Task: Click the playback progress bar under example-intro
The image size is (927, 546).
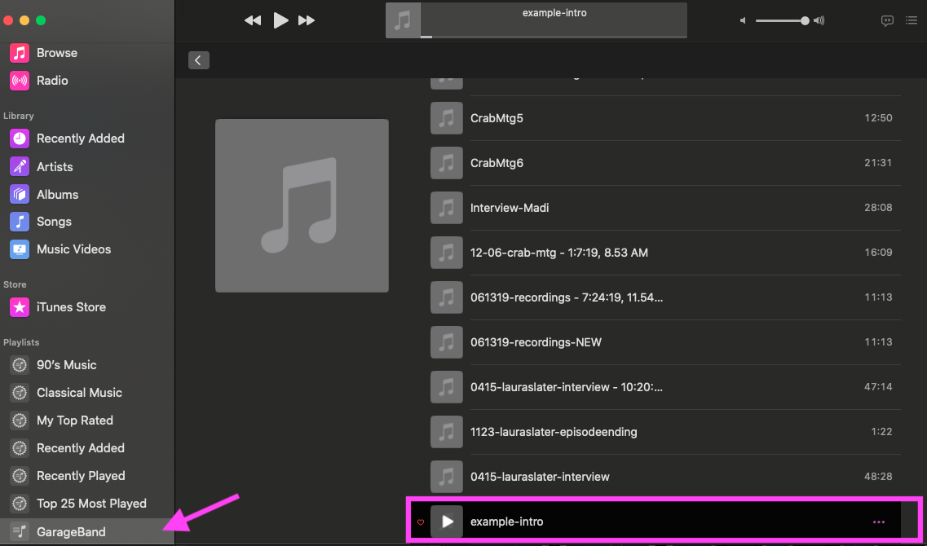Action: tap(554, 37)
